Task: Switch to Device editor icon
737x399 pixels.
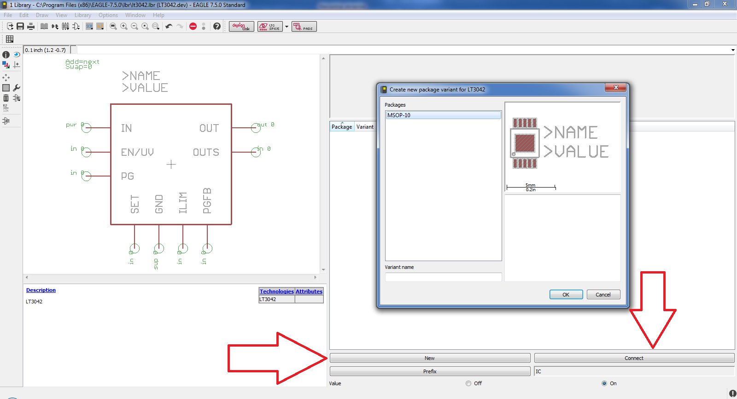Action: tap(55, 26)
